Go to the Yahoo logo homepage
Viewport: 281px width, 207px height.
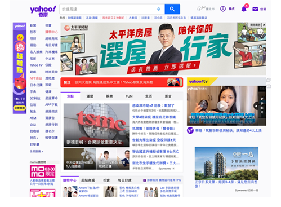pyautogui.click(x=43, y=11)
